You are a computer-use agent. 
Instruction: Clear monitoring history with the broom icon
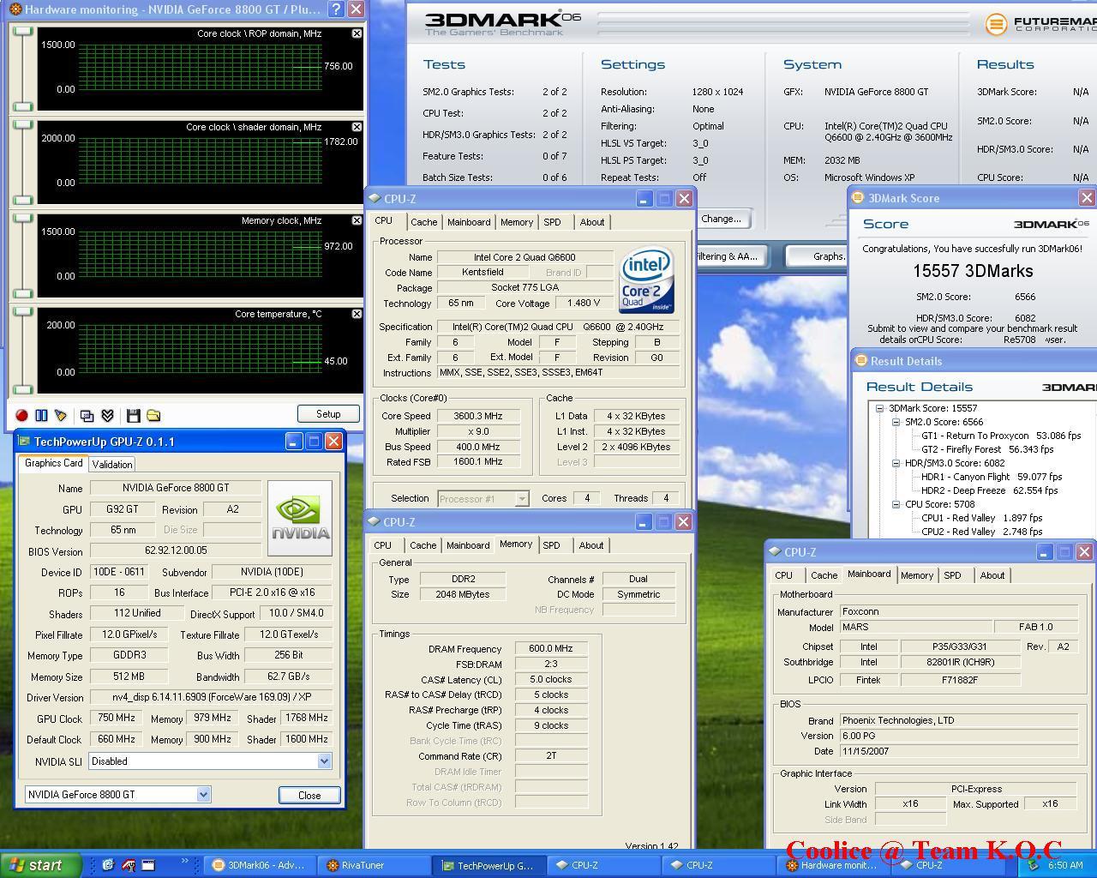click(61, 415)
